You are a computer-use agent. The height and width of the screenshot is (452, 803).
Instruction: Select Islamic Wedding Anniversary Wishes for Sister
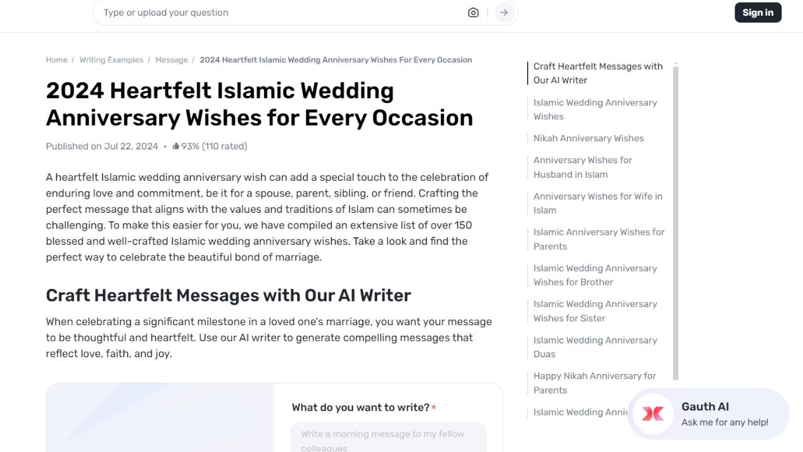pyautogui.click(x=595, y=311)
